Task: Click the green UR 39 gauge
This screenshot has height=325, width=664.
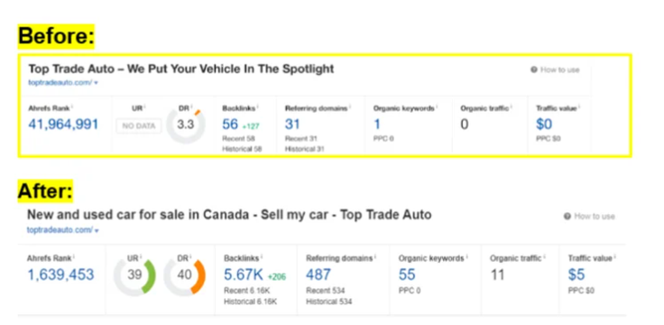Action: pos(134,275)
